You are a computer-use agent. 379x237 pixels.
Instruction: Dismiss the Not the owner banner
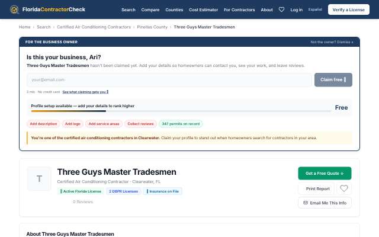[x=332, y=42]
